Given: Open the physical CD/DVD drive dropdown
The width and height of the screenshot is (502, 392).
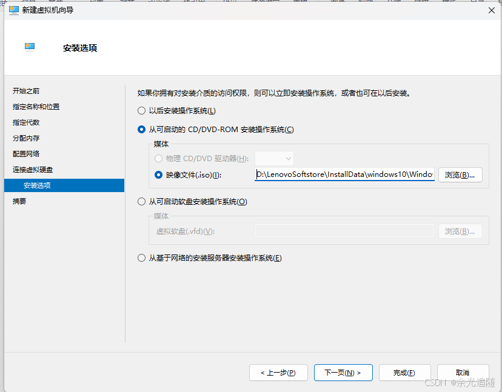Looking at the screenshot, I should point(275,158).
